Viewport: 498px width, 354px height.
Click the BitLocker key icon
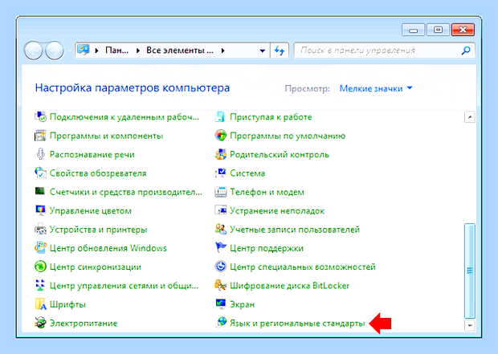220,286
